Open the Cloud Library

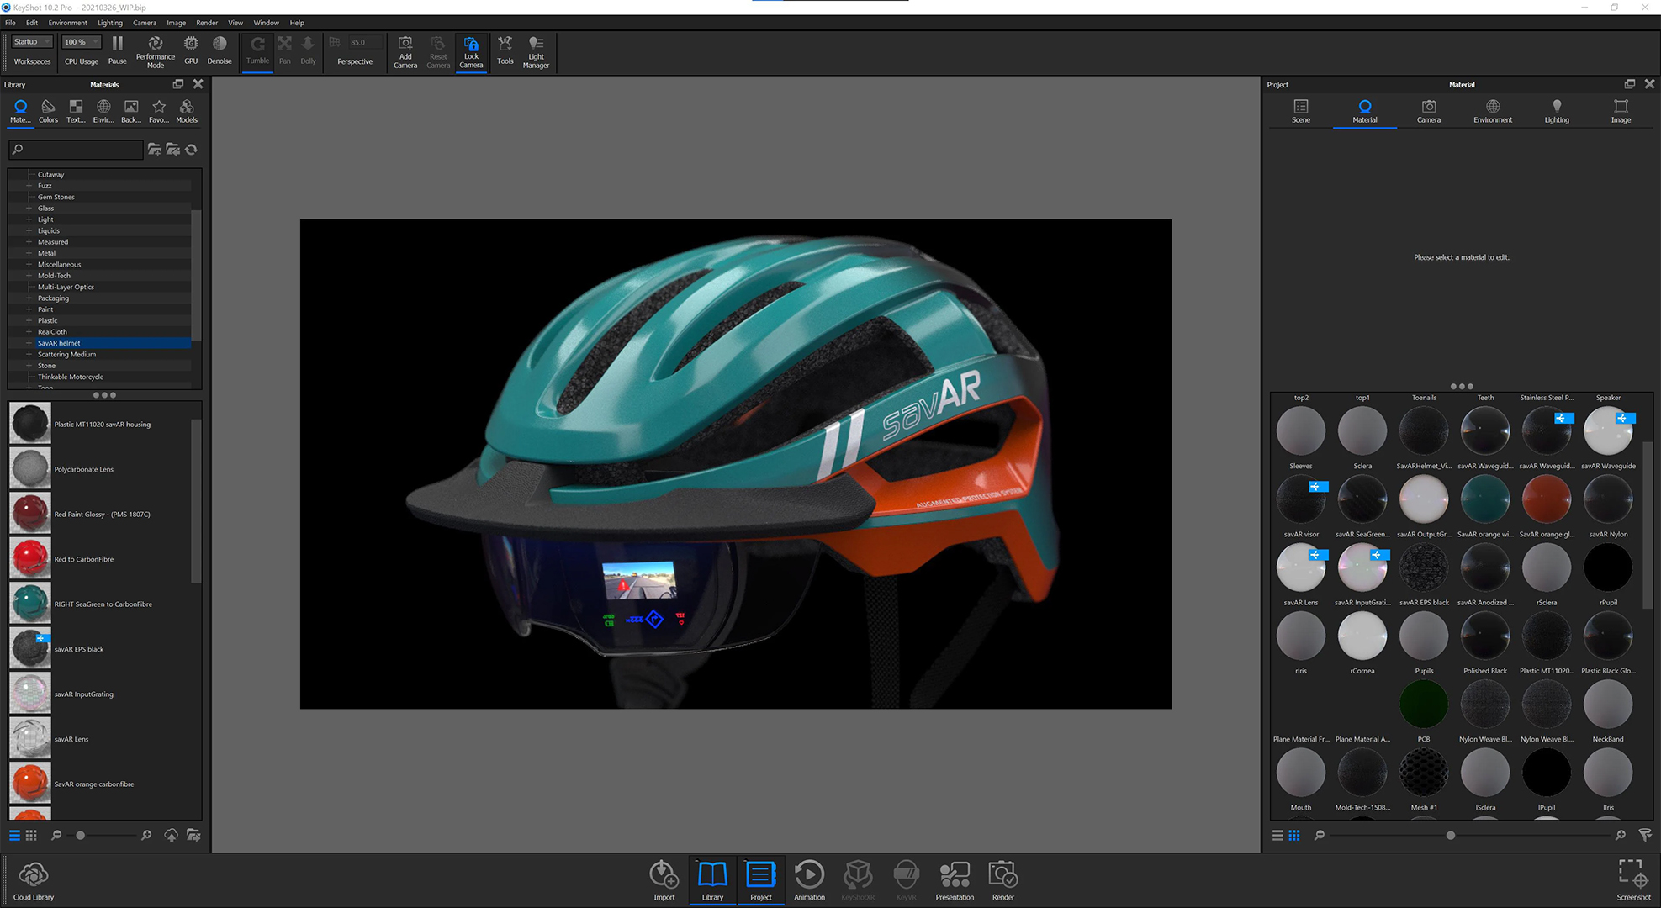click(34, 880)
